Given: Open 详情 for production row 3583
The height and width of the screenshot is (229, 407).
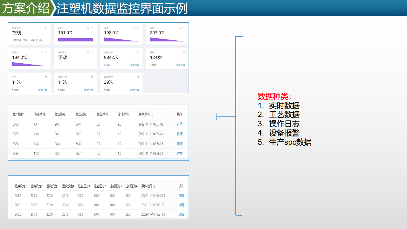Looking at the screenshot, I should point(180,154).
